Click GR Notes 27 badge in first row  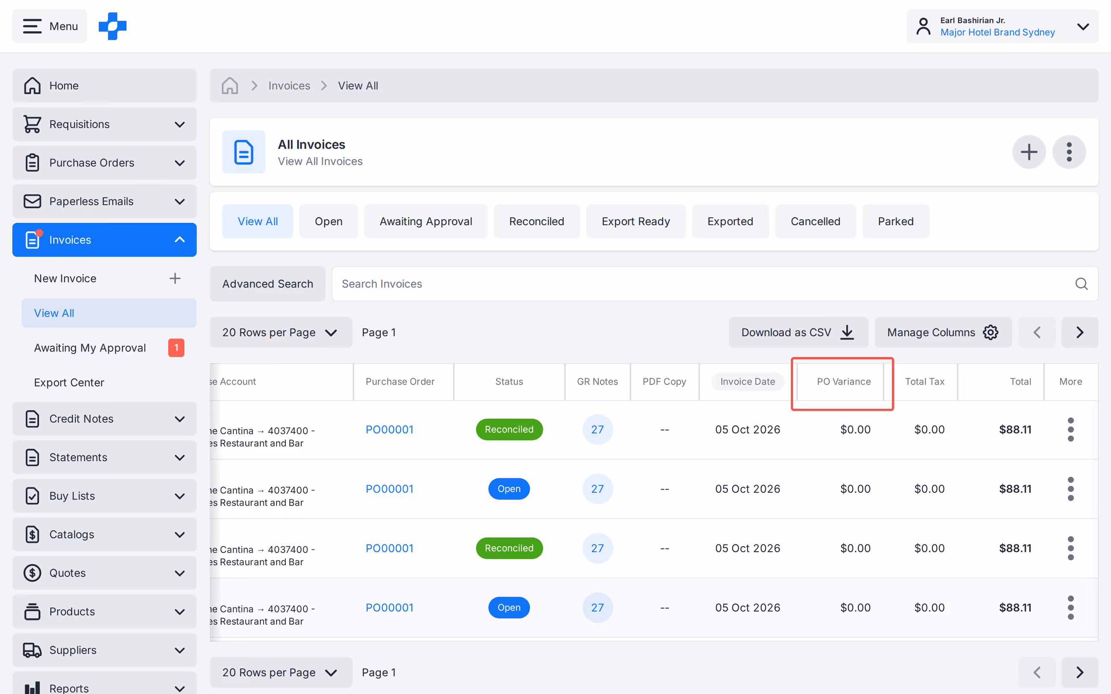point(597,430)
